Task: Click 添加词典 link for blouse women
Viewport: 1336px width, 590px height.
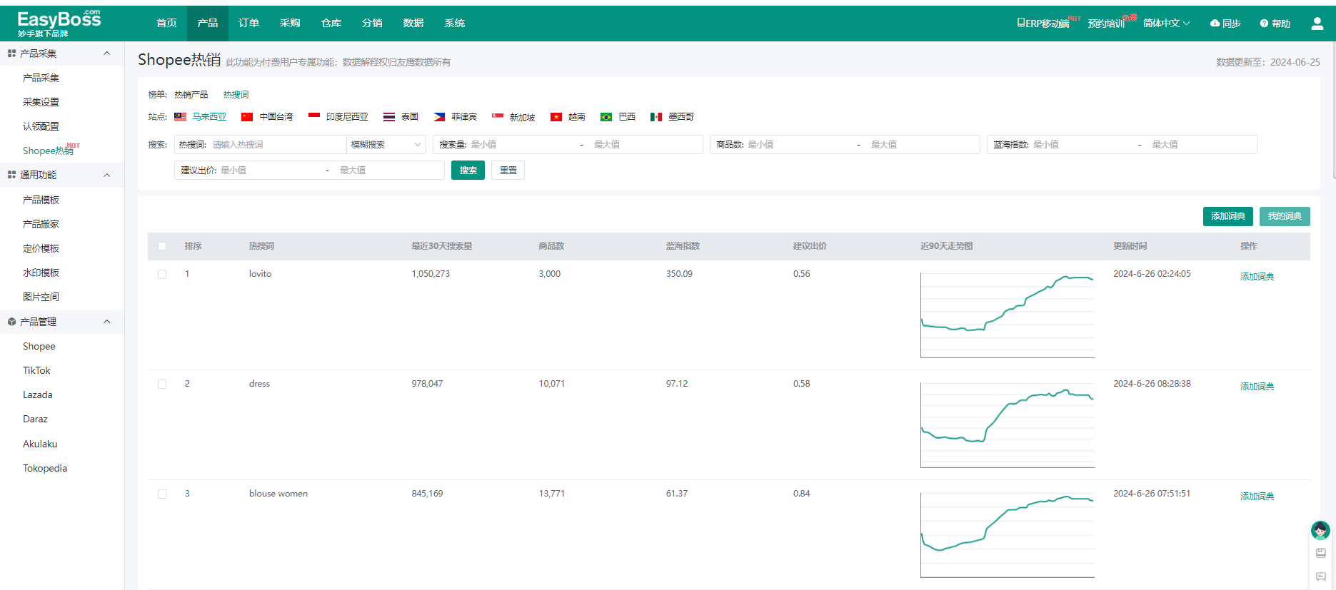Action: (1257, 497)
